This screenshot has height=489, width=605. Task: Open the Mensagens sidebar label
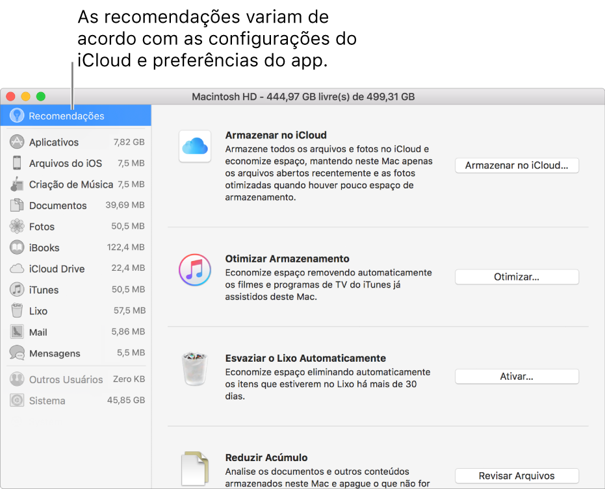click(55, 353)
